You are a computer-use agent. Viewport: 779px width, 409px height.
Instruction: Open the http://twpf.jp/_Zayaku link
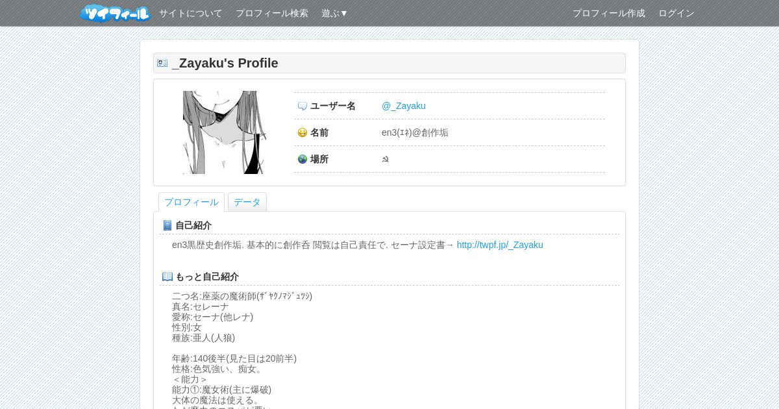500,245
